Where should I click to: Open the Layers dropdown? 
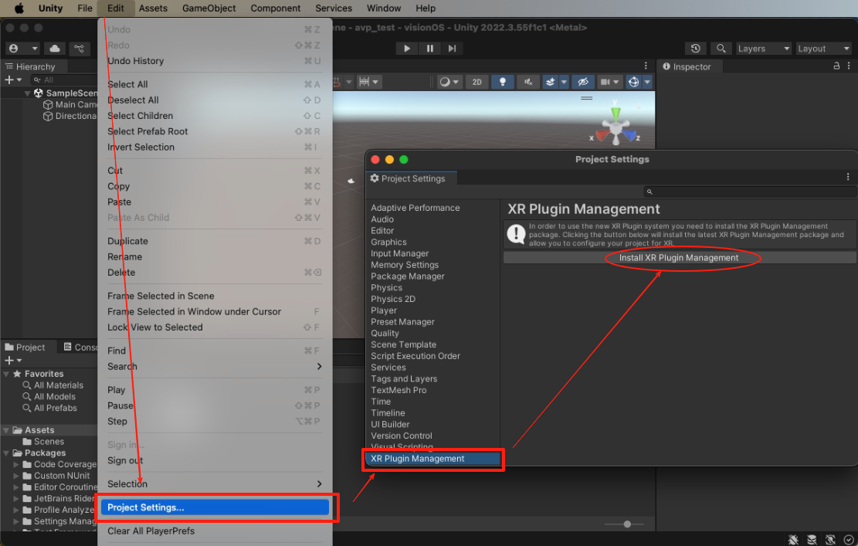point(763,49)
